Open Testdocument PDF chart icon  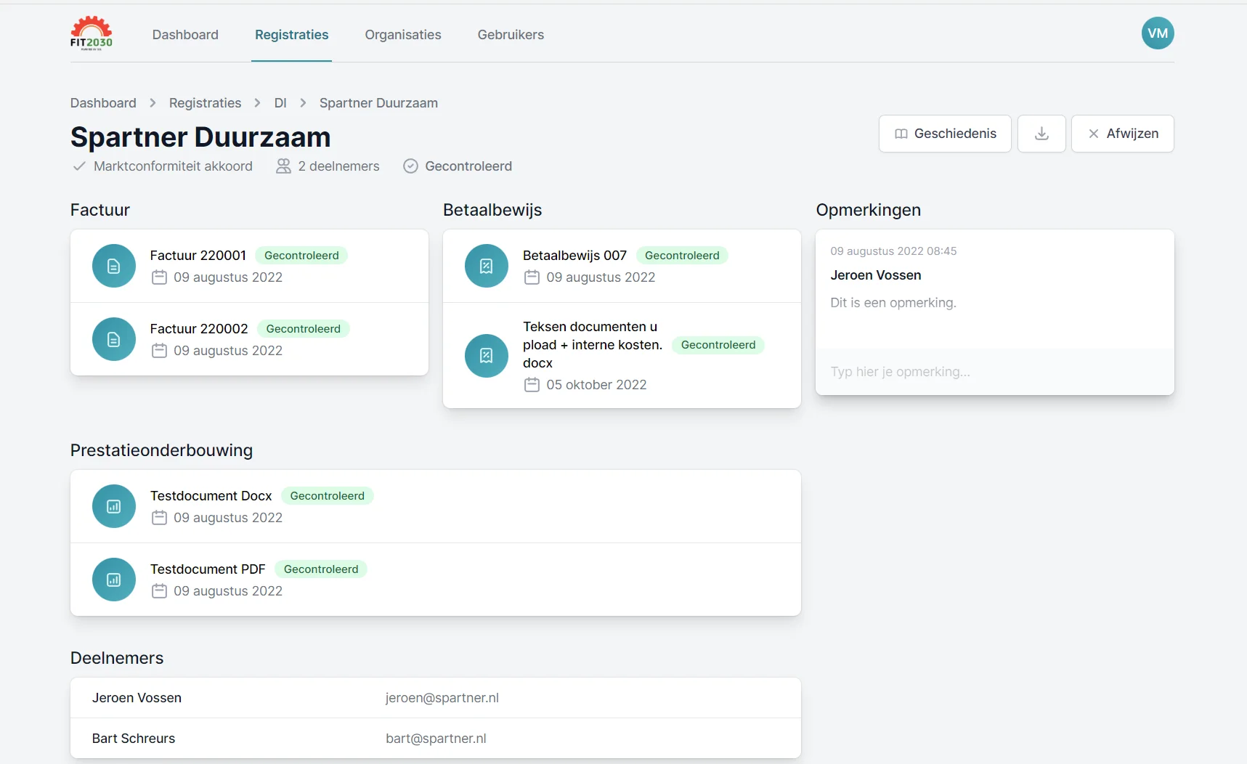[114, 580]
